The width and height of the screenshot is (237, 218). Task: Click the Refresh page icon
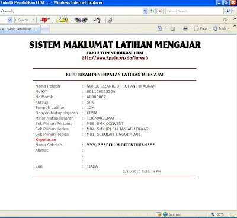(x=152, y=11)
